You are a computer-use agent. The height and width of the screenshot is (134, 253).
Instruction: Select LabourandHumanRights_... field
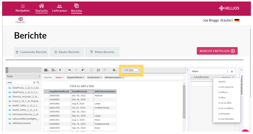click(25, 119)
